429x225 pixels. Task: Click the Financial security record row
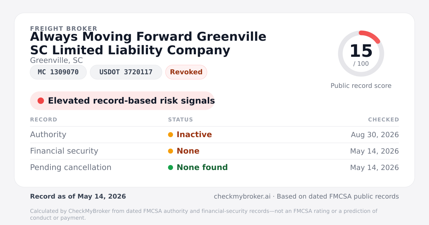(x=214, y=151)
